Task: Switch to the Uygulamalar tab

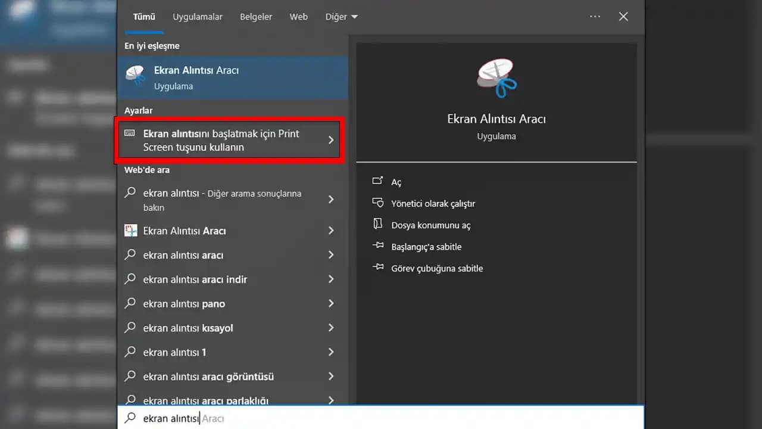Action: [198, 17]
